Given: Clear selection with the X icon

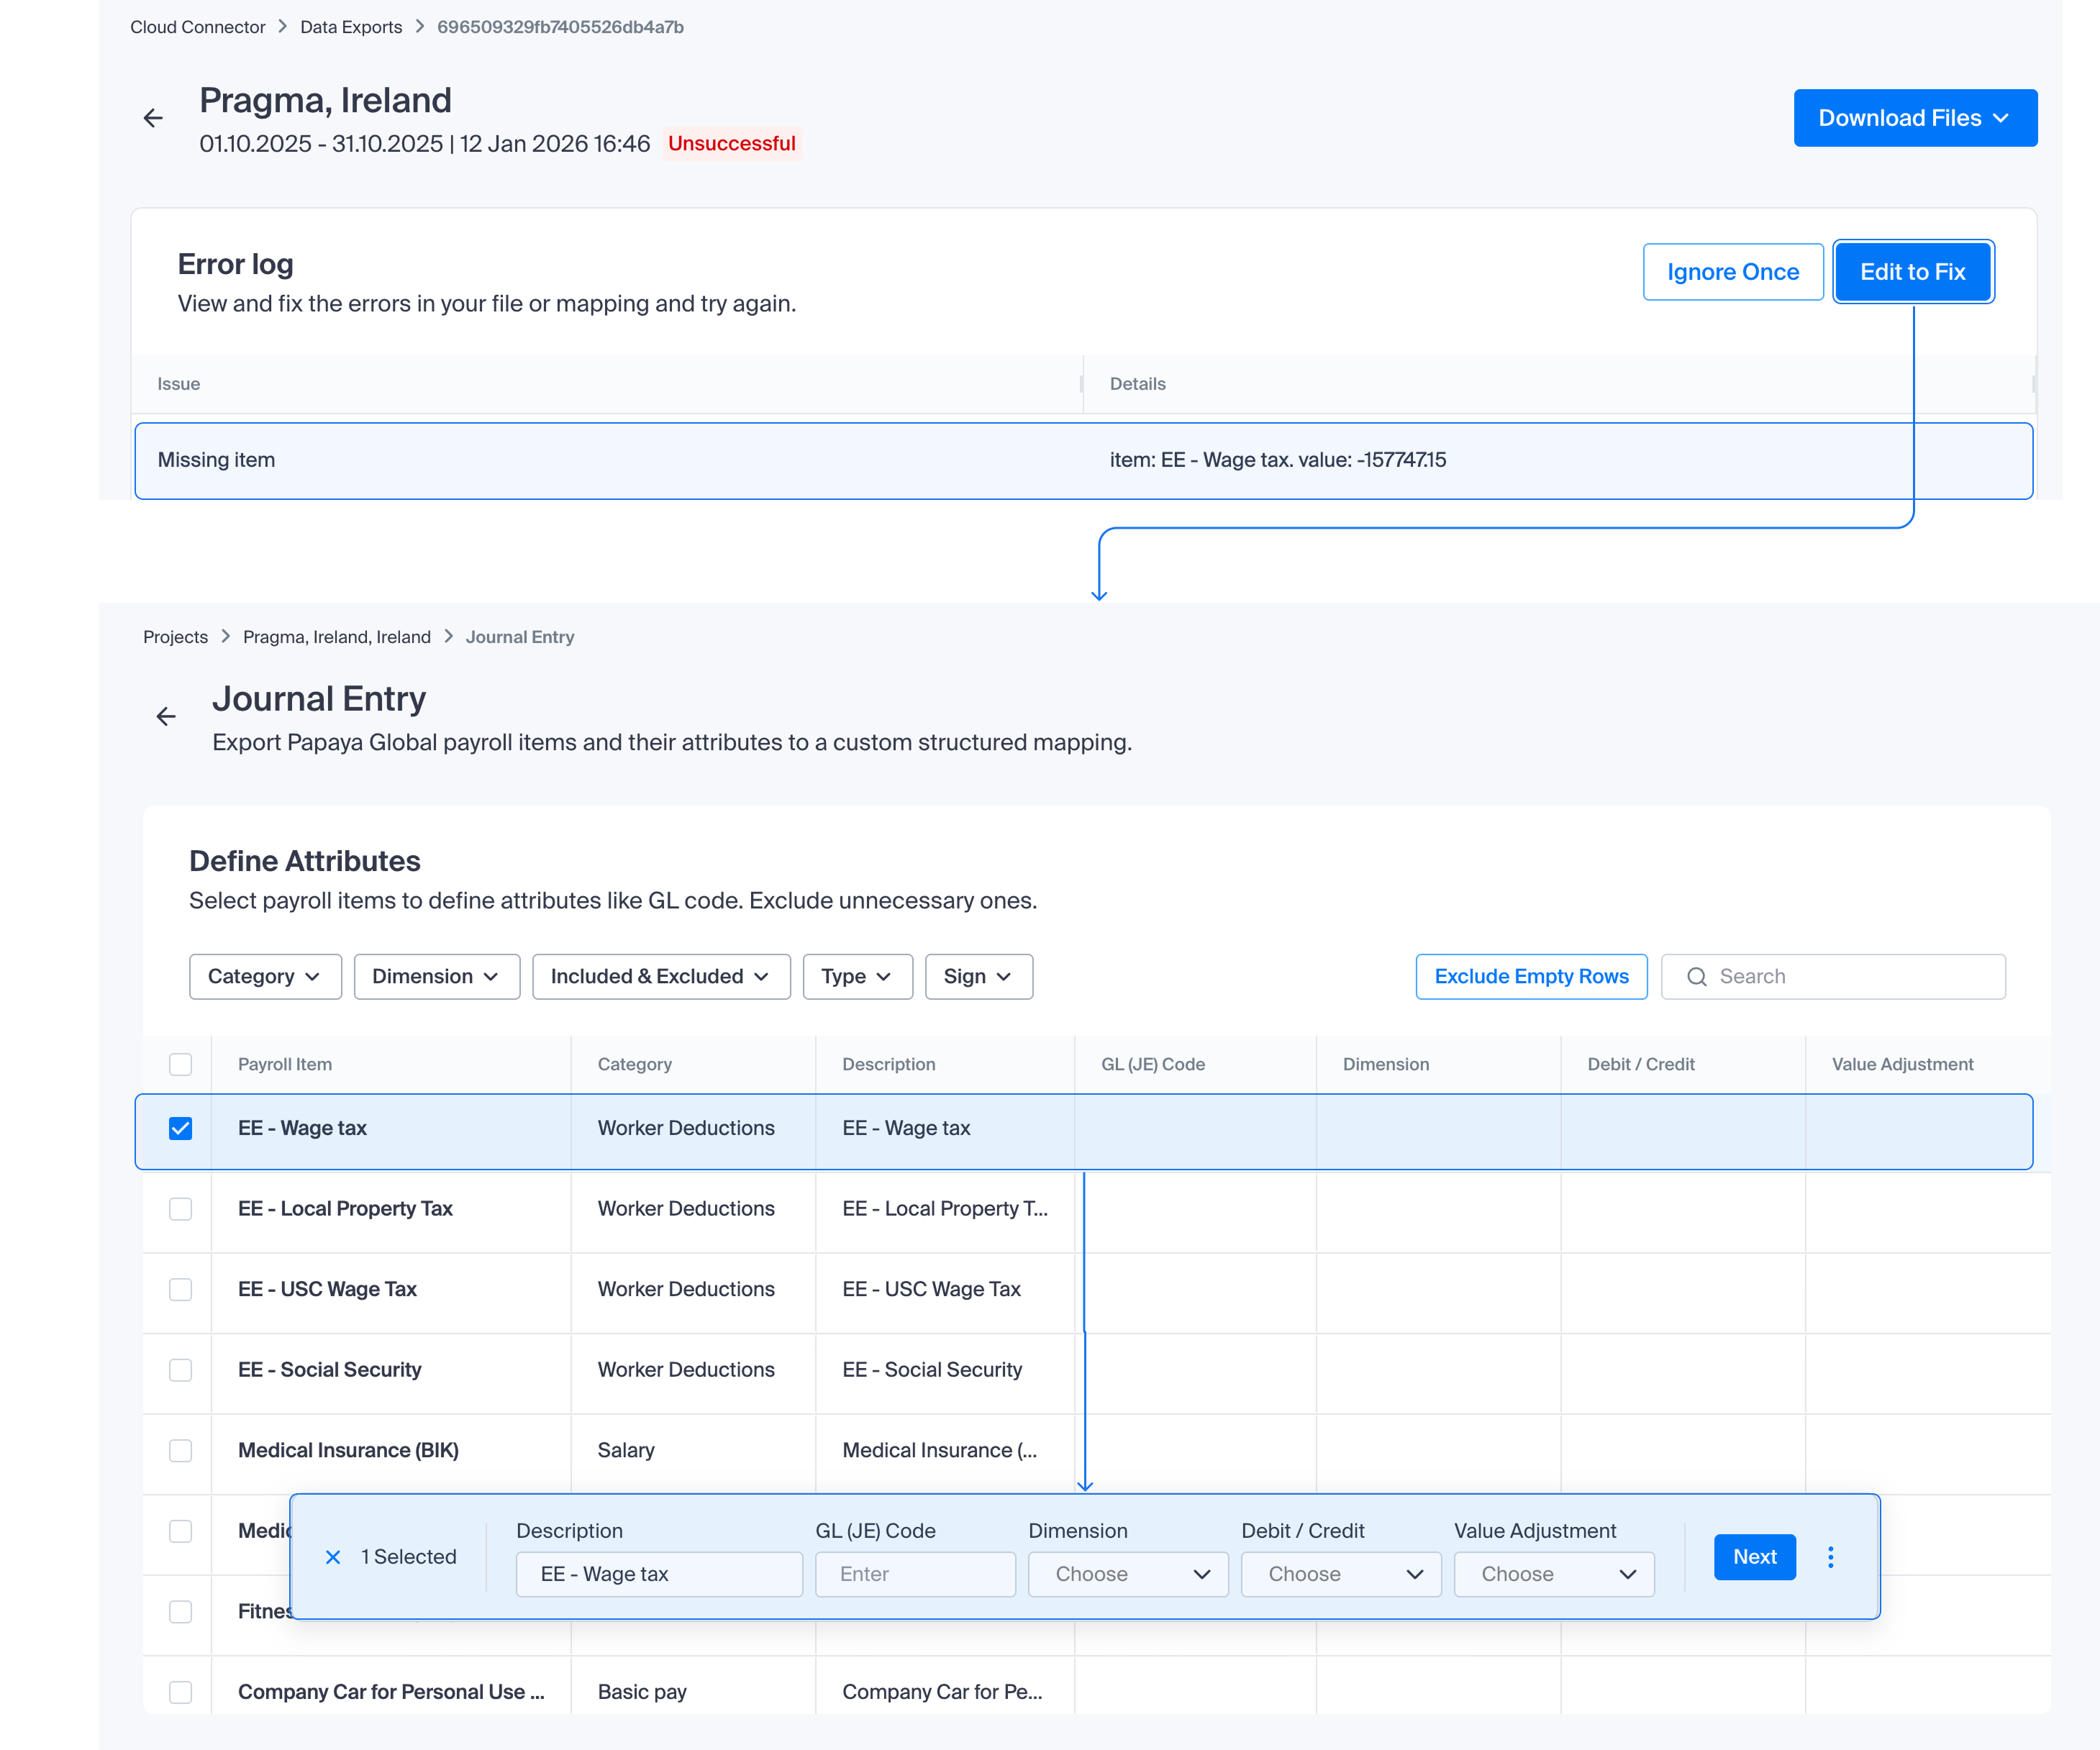Looking at the screenshot, I should (x=333, y=1557).
